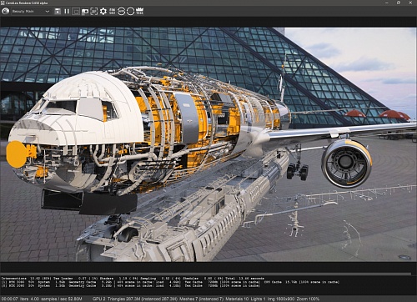The width and height of the screenshot is (417, 302).
Task: Click the save image disk icon
Action: click(58, 12)
